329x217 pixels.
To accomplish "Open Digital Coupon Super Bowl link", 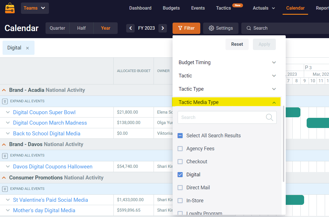I will click(44, 112).
